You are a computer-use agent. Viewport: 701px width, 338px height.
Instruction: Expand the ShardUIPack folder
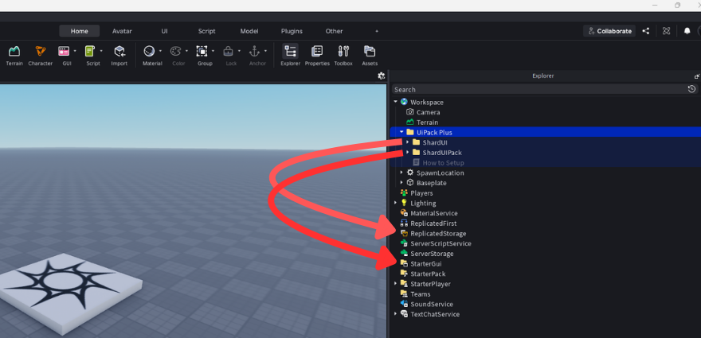point(407,153)
